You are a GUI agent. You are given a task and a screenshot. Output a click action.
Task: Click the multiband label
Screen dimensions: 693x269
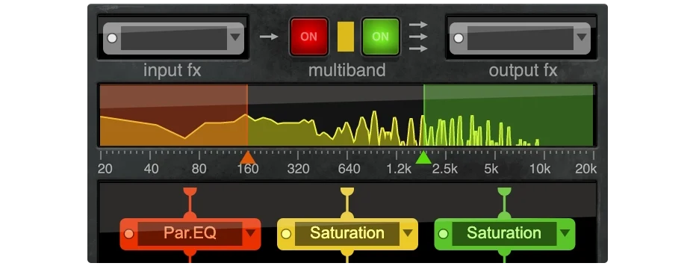click(347, 70)
